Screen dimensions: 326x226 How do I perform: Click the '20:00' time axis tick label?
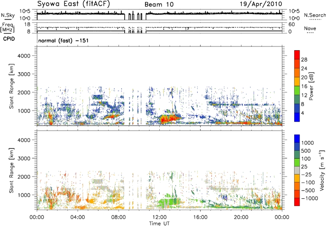241,217
